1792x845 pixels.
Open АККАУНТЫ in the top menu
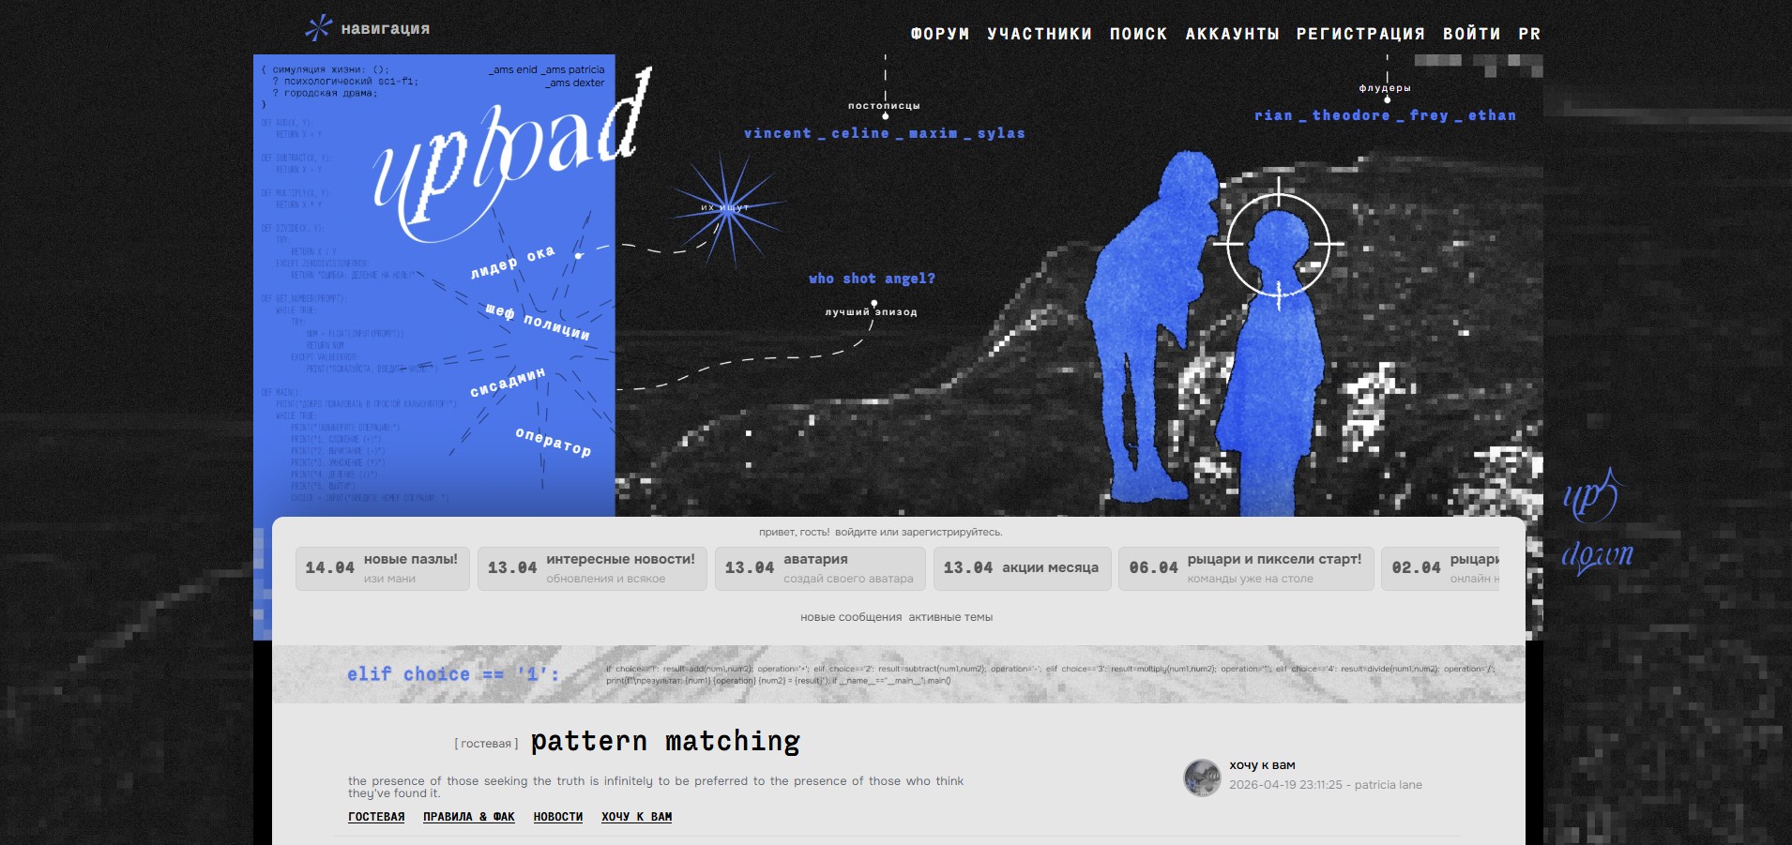pyautogui.click(x=1232, y=34)
